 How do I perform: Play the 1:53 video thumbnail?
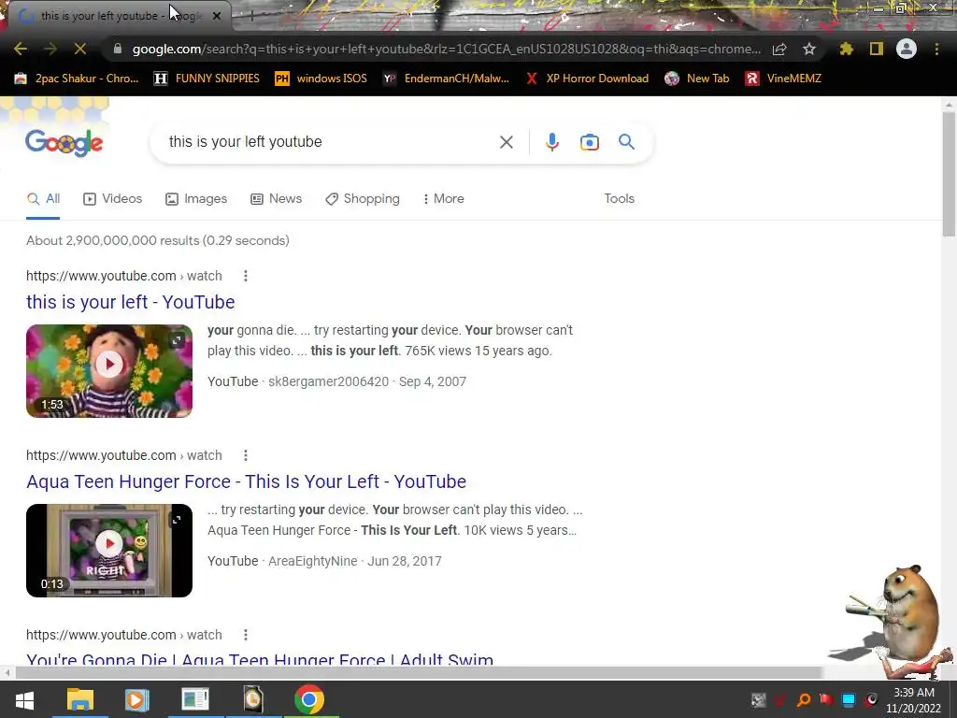point(109,370)
